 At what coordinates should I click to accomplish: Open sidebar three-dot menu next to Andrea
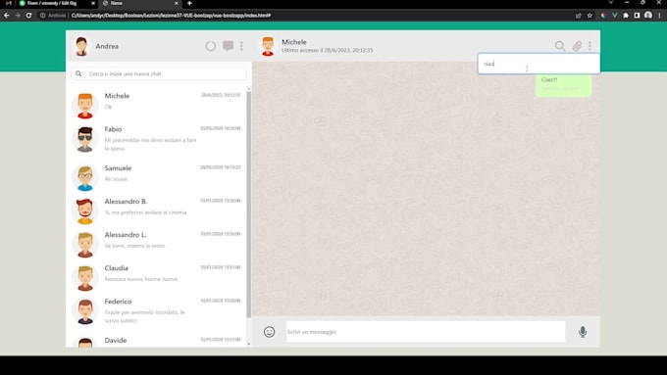[x=241, y=46]
